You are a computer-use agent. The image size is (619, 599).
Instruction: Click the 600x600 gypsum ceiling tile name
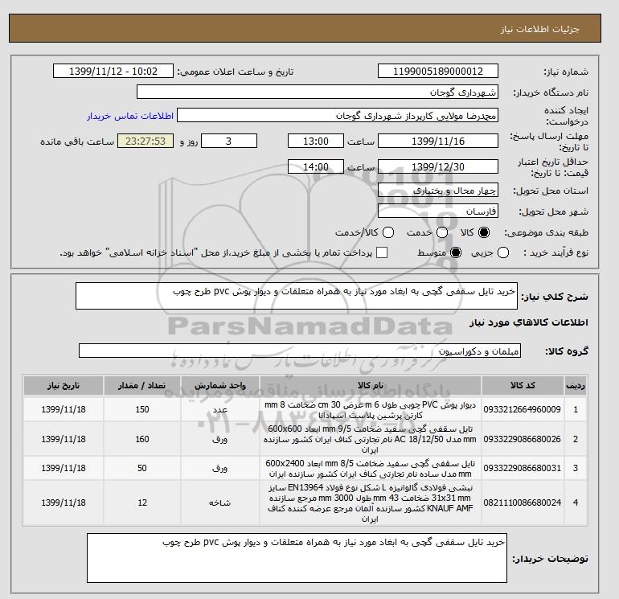pos(371,439)
